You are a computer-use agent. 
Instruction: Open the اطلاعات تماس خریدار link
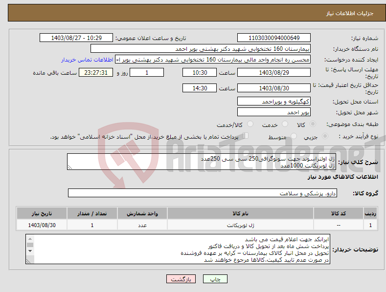(87, 60)
